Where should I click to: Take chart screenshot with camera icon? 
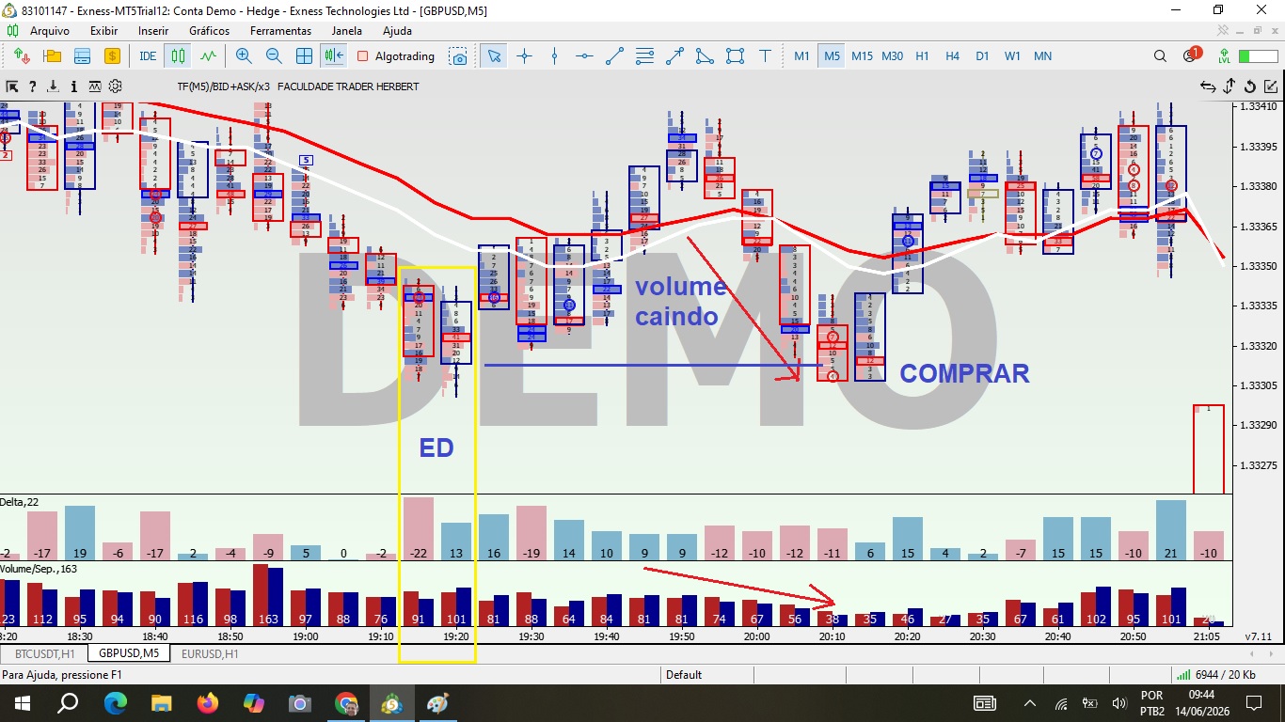[x=458, y=56]
